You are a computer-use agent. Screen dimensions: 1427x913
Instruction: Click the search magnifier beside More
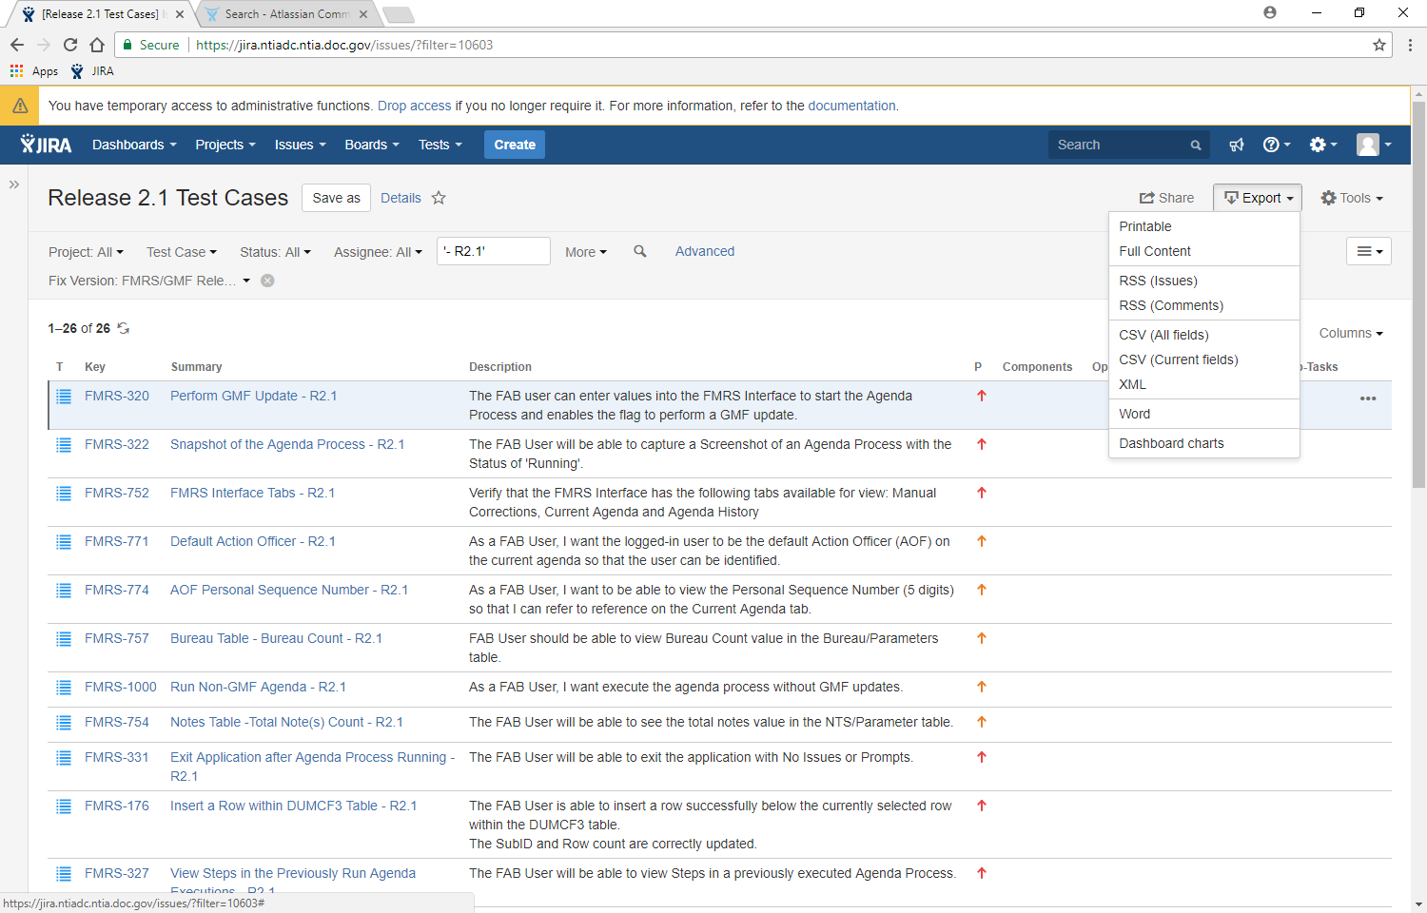tap(640, 251)
